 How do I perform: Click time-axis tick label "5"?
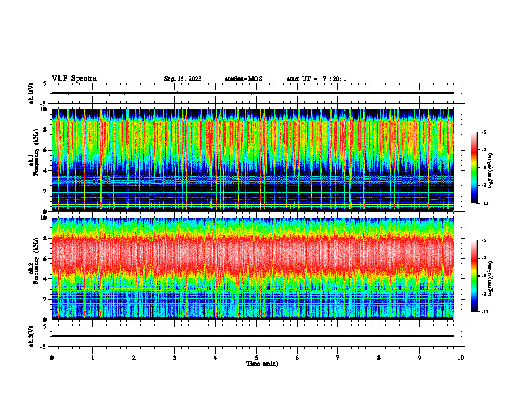tap(256, 358)
